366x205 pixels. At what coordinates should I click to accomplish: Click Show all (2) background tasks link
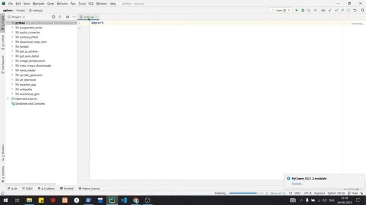pyautogui.click(x=278, y=193)
